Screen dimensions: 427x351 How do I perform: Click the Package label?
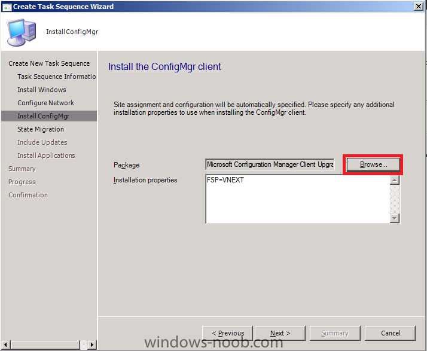[126, 165]
